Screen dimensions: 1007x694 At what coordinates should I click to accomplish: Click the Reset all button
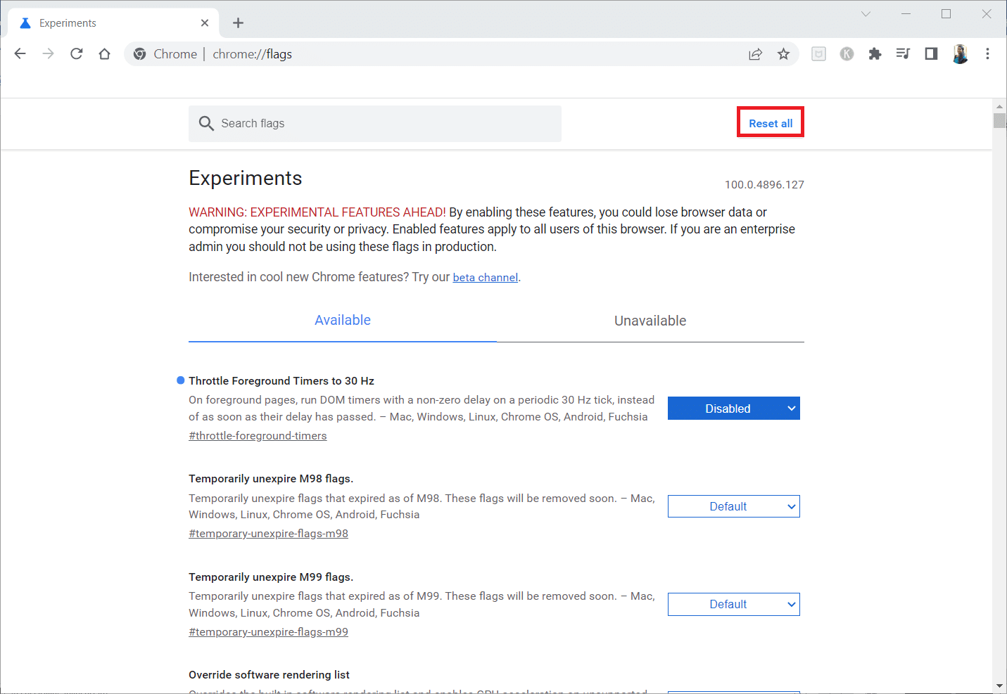[771, 123]
